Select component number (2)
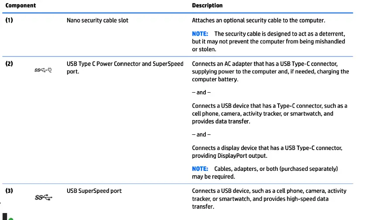The image size is (365, 220). click(x=9, y=64)
